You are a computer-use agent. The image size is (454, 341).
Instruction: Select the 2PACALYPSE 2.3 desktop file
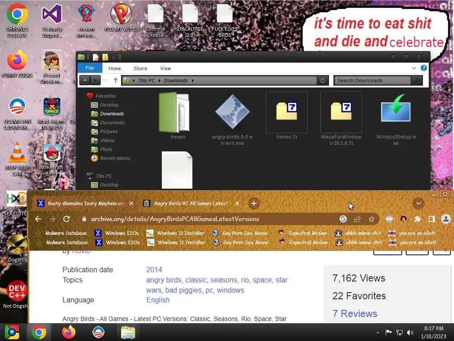190,20
